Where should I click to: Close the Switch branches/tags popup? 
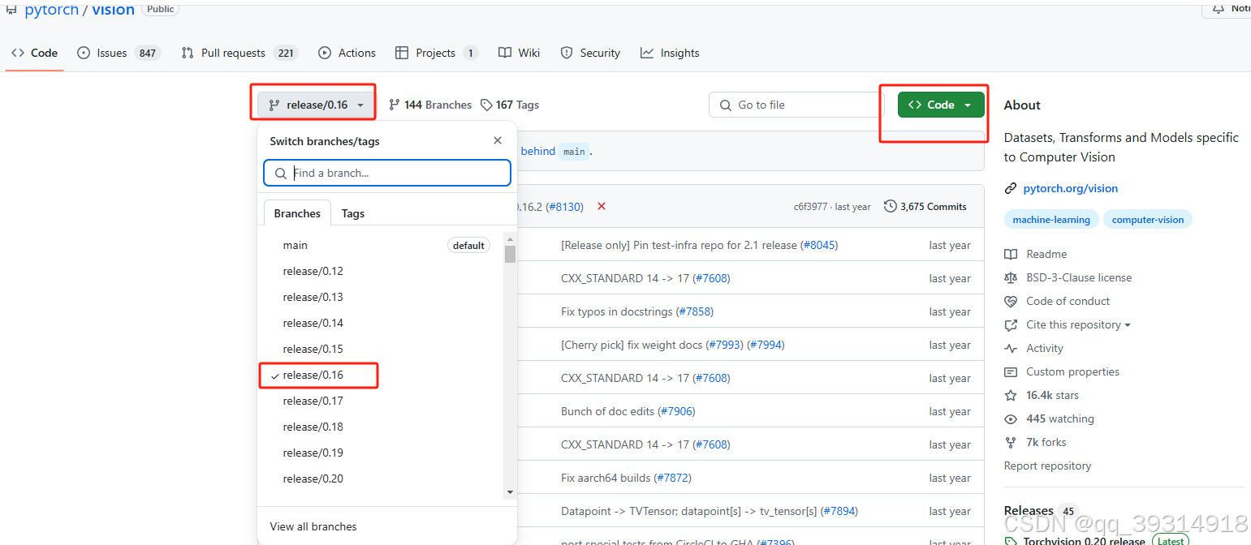(498, 140)
